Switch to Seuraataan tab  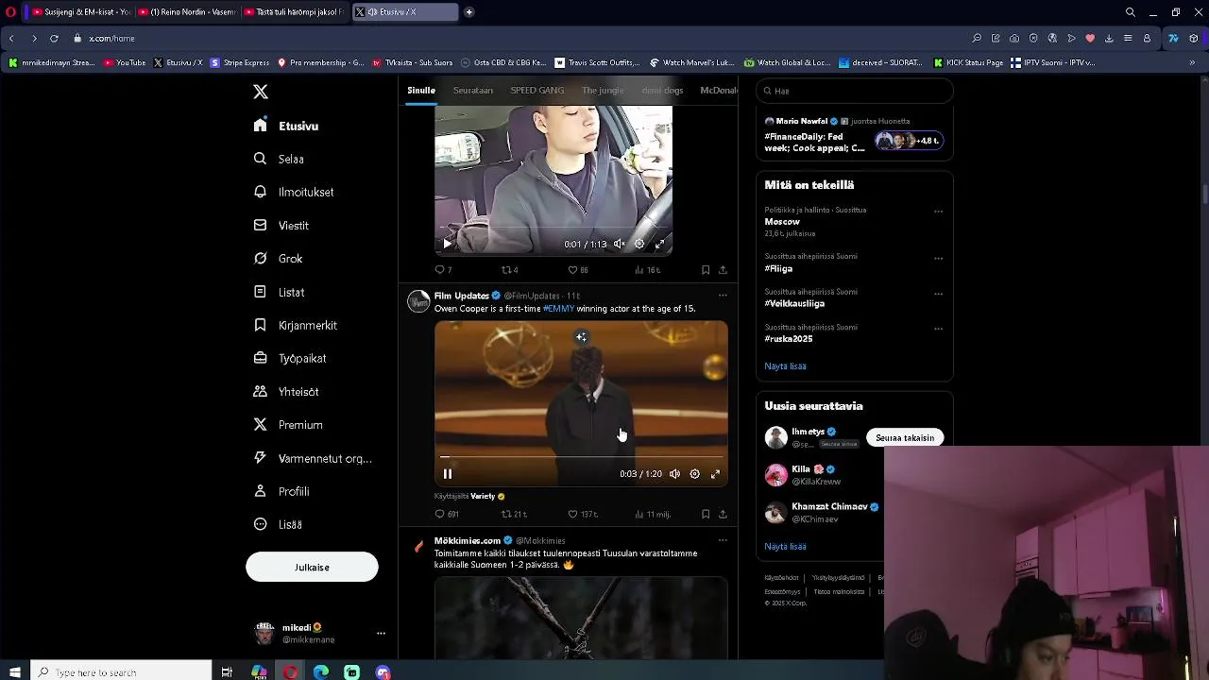click(x=473, y=91)
